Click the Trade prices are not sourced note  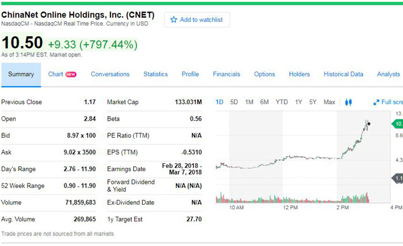[x=58, y=234]
